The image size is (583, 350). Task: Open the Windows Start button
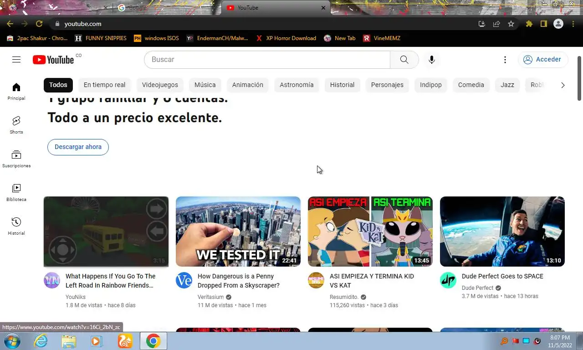(12, 341)
